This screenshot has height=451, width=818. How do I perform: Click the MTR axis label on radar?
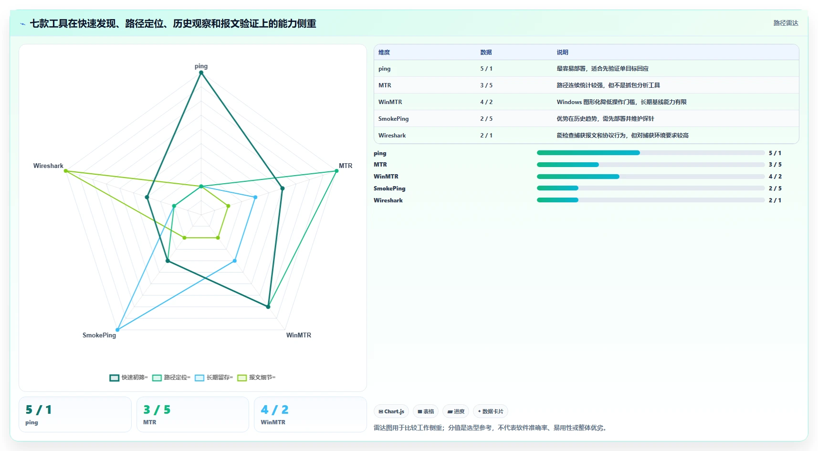[x=346, y=166]
